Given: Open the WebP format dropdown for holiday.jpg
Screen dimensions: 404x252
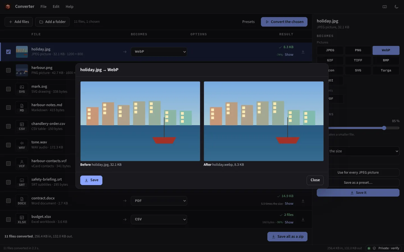Looking at the screenshot, I should coord(159,52).
